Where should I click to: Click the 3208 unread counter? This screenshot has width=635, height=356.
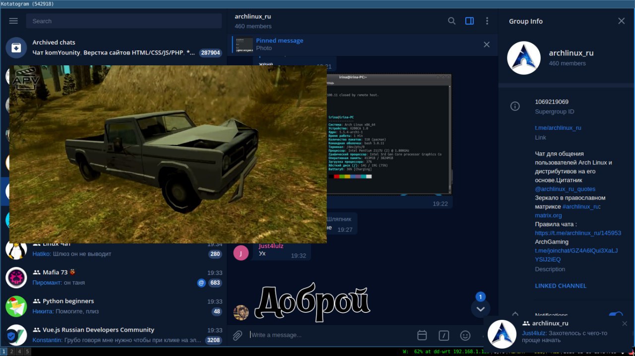(214, 340)
